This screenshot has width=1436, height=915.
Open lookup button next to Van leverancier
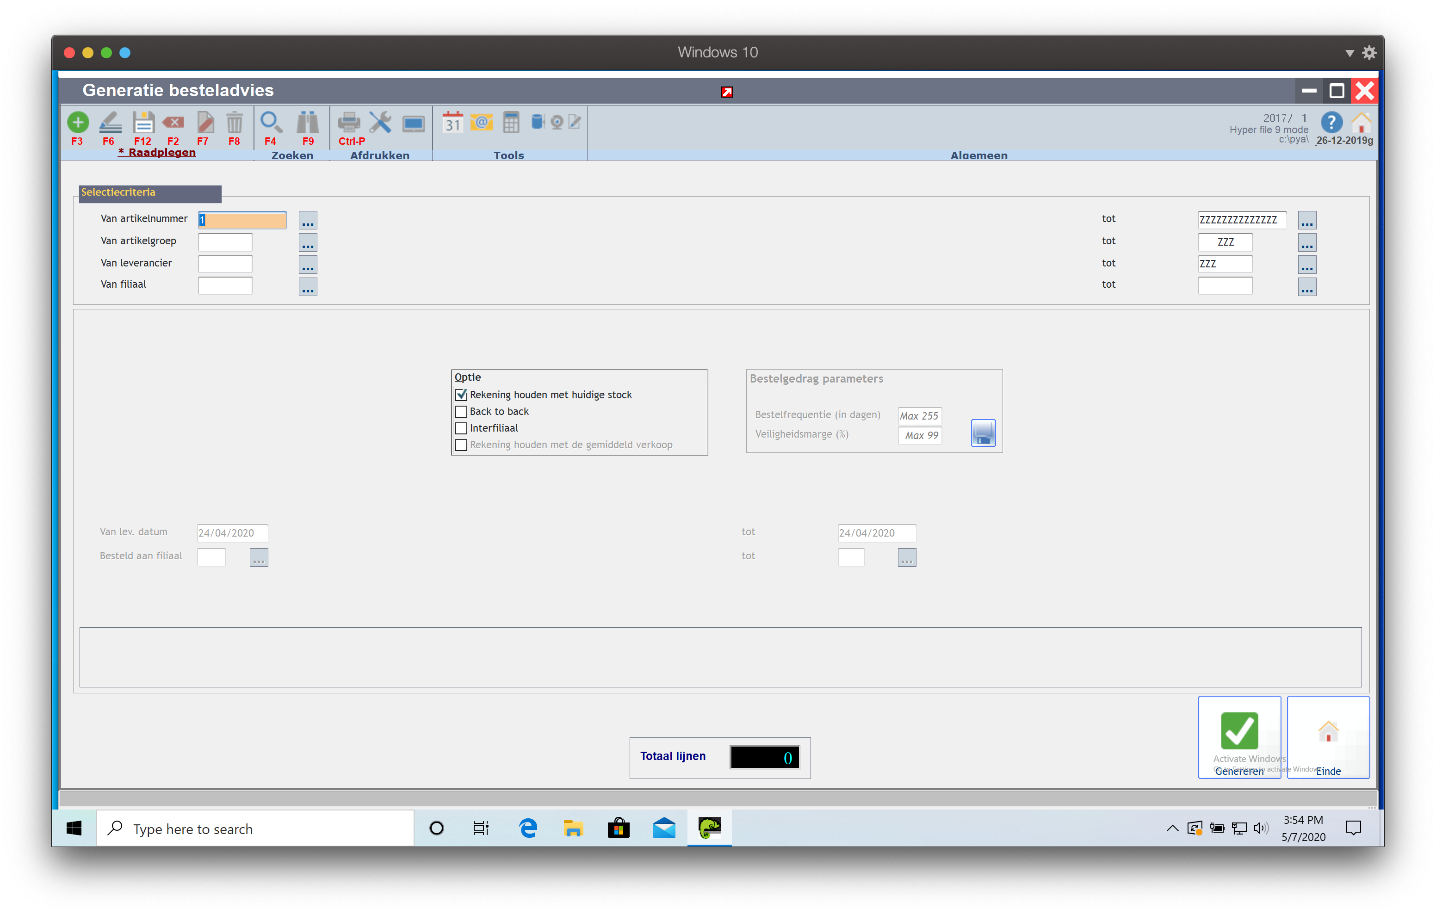pyautogui.click(x=308, y=264)
